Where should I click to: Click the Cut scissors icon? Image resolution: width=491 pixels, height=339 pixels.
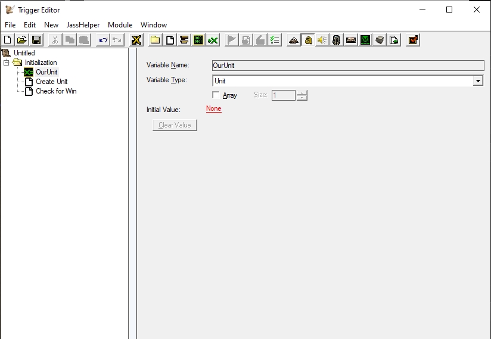tap(55, 40)
